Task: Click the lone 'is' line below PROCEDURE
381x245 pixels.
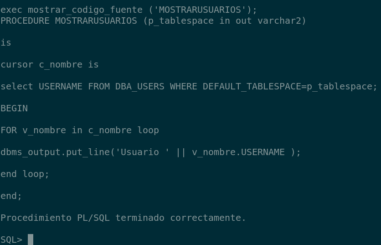Action: point(6,42)
